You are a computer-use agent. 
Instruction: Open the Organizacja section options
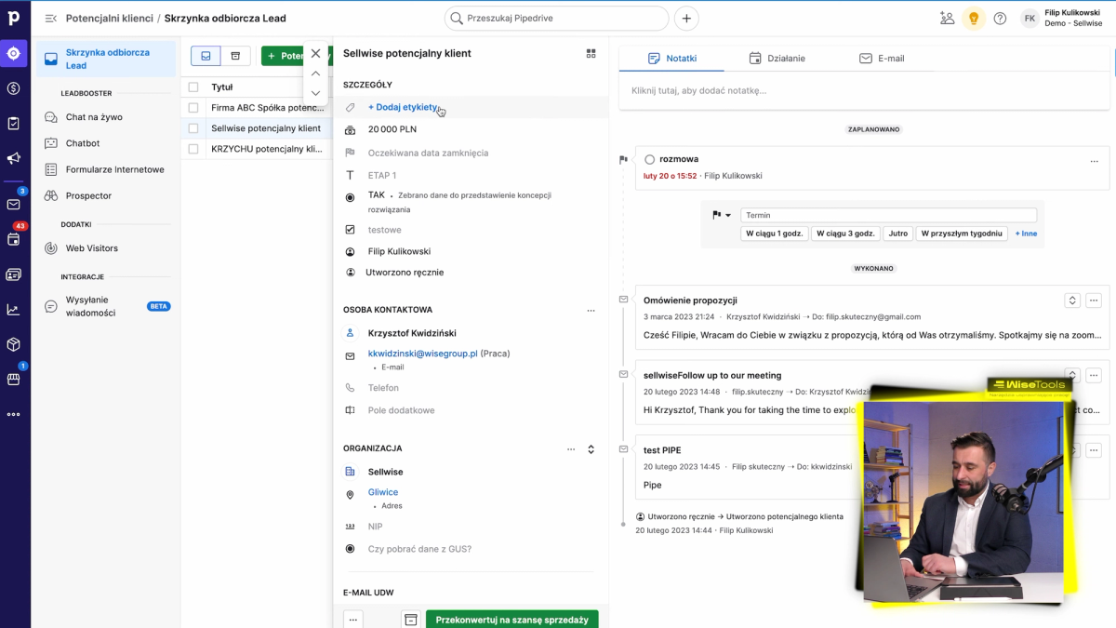571,448
